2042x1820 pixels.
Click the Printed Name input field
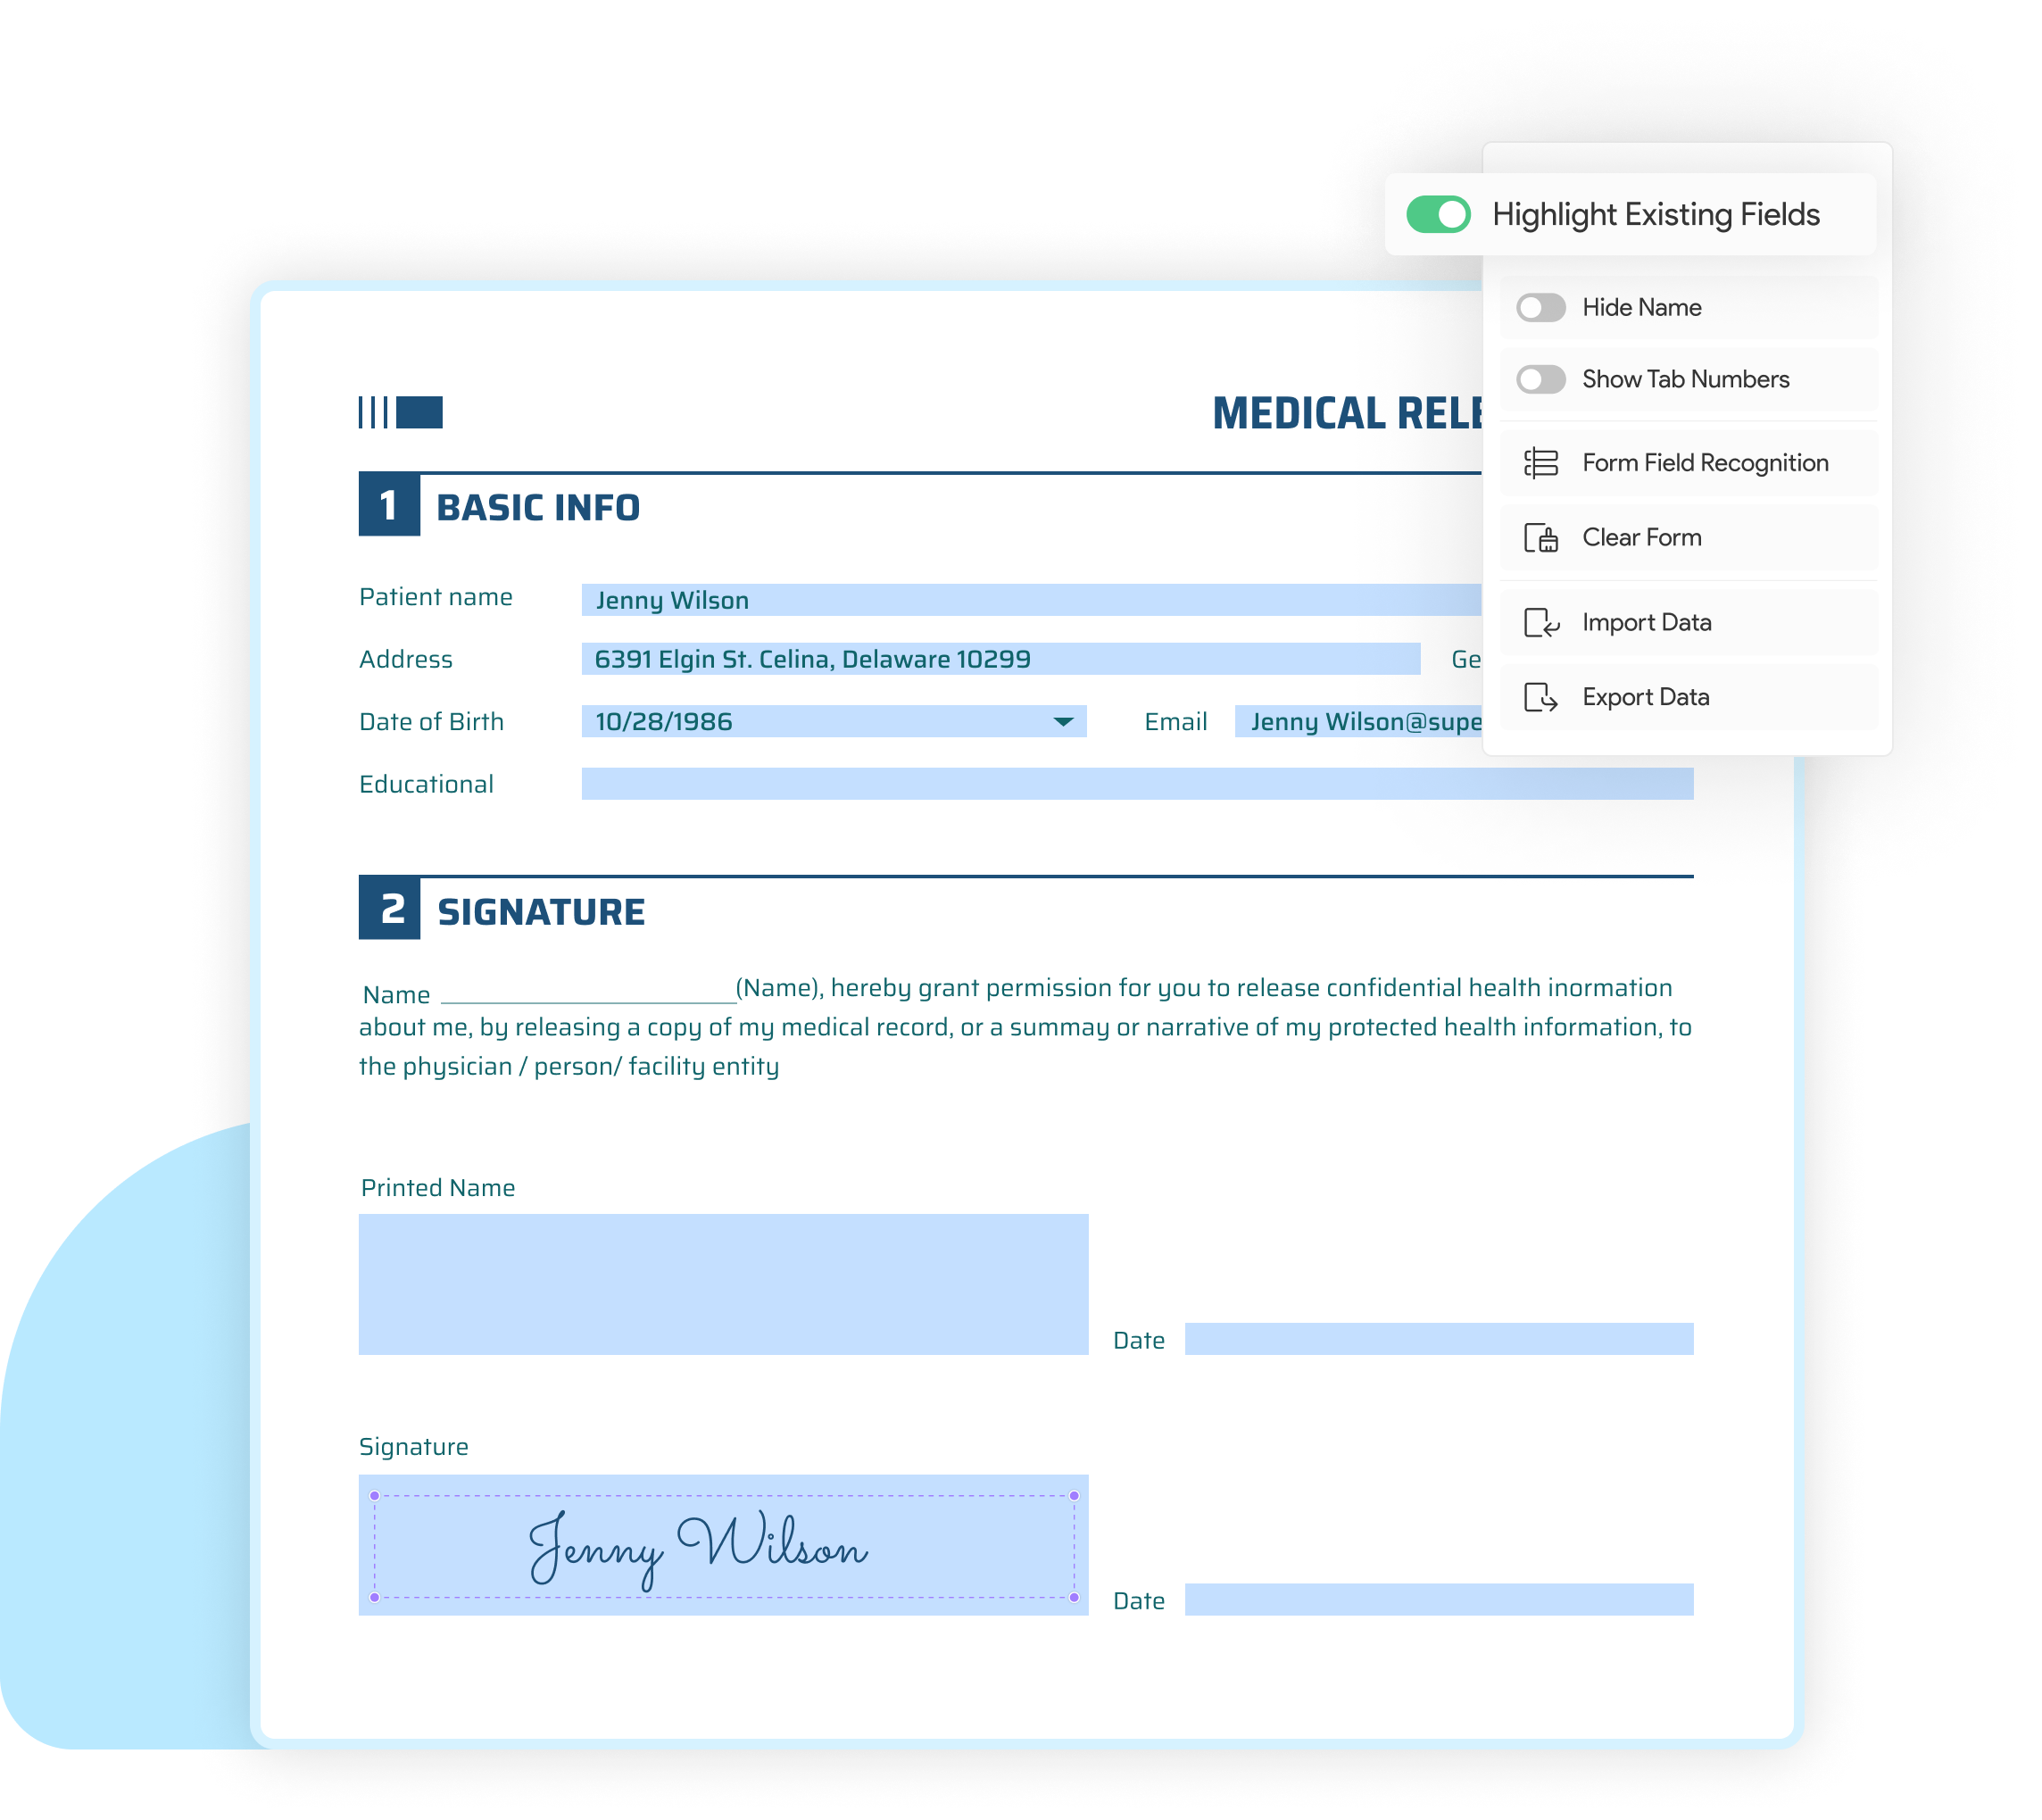tap(718, 1284)
